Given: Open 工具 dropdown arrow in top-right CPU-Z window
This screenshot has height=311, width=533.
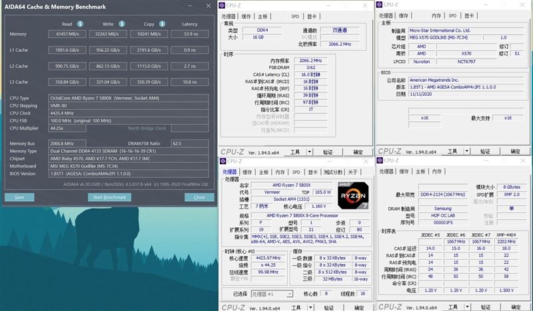Looking at the screenshot, I should [467, 152].
